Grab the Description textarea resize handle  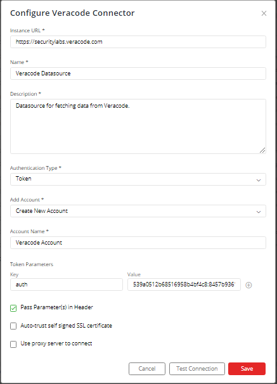pos(262,150)
